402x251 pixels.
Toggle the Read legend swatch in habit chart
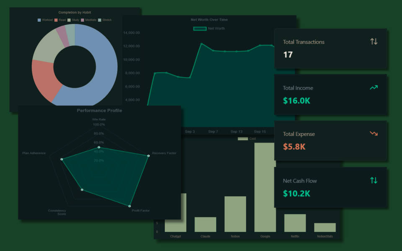point(56,20)
